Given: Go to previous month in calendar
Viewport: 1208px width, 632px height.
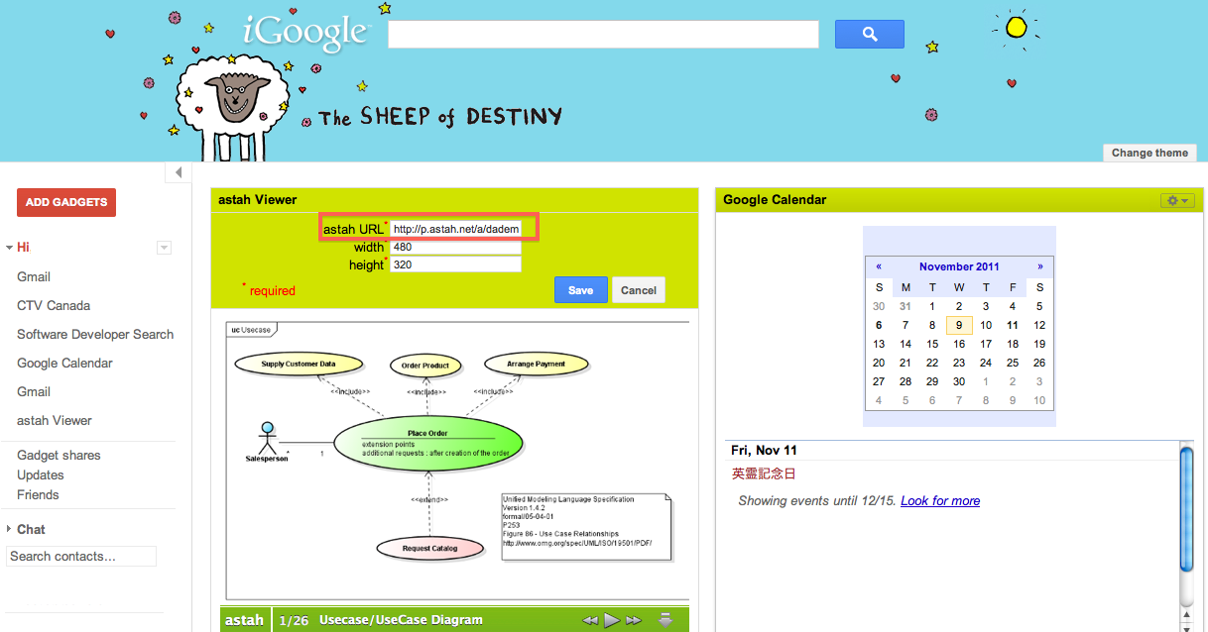Looking at the screenshot, I should (879, 266).
